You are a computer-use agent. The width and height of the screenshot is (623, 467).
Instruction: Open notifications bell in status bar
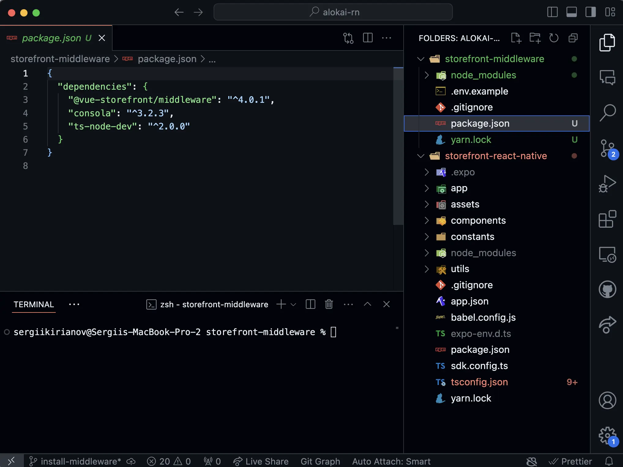(x=609, y=461)
